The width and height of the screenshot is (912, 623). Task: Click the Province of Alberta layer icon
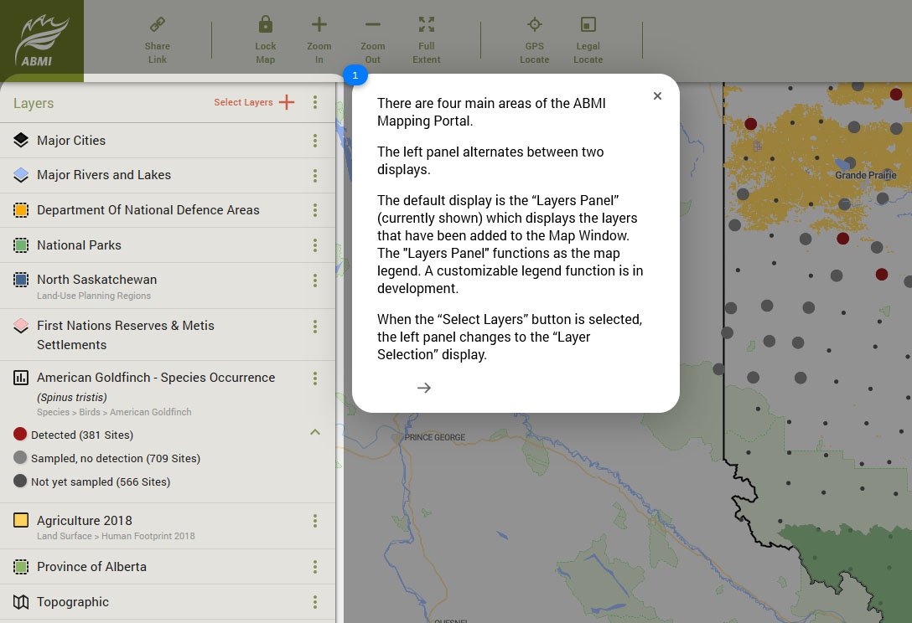(x=21, y=567)
